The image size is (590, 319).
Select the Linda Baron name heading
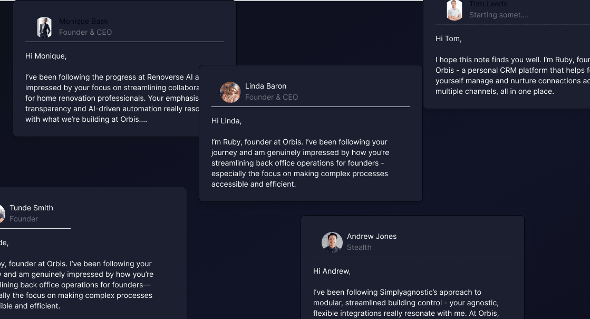point(266,86)
